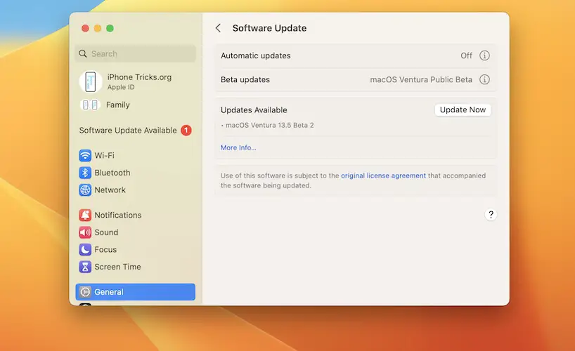The width and height of the screenshot is (575, 351).
Task: Open Network globe icon in sidebar
Action: (85, 190)
